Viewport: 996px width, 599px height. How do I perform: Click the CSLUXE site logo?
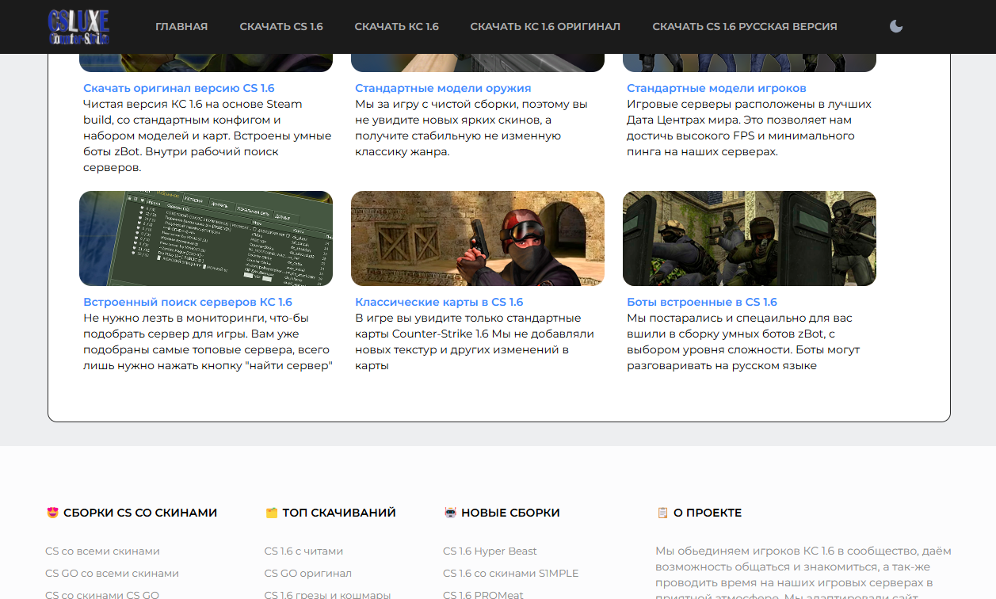pyautogui.click(x=78, y=27)
